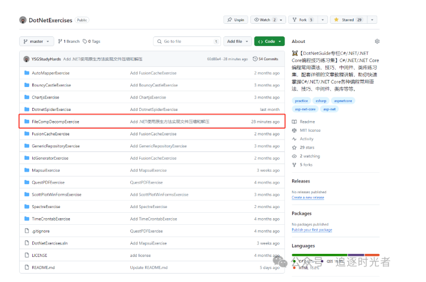
Task: View the 2 watching link
Action: [x=306, y=156]
